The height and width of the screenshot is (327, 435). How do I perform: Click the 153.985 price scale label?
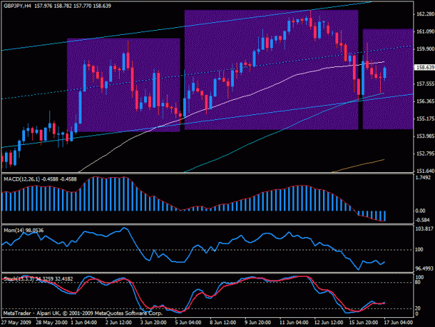click(425, 136)
